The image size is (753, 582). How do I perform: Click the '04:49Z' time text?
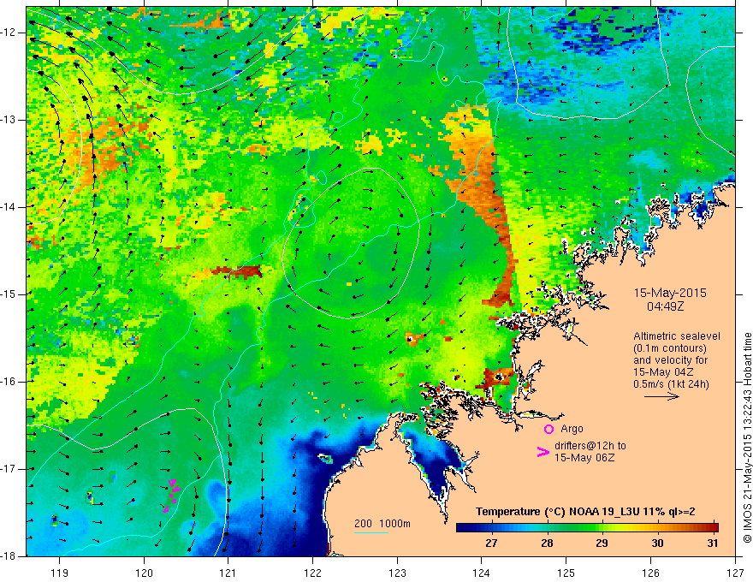pyautogui.click(x=665, y=306)
